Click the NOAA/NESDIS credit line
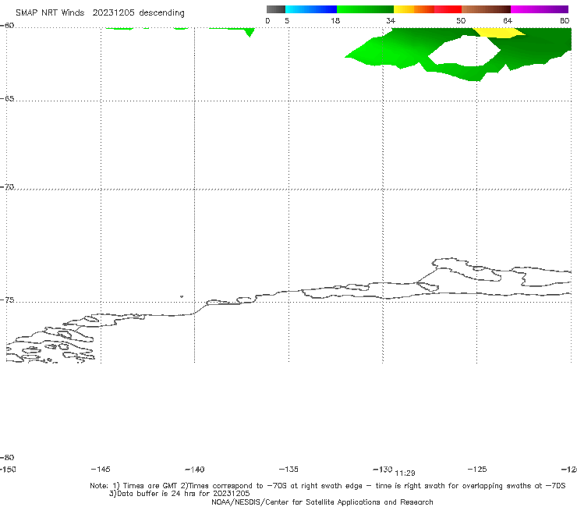 coord(322,502)
